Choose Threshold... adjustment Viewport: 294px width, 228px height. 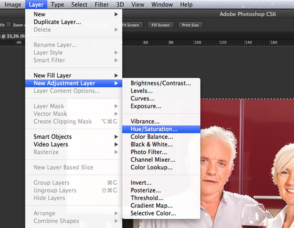tap(161, 198)
